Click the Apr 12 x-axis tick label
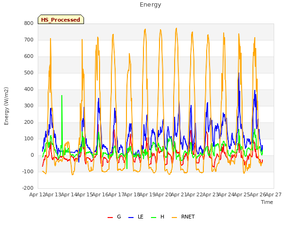Screen dimensions: 302x226 pos(37,194)
